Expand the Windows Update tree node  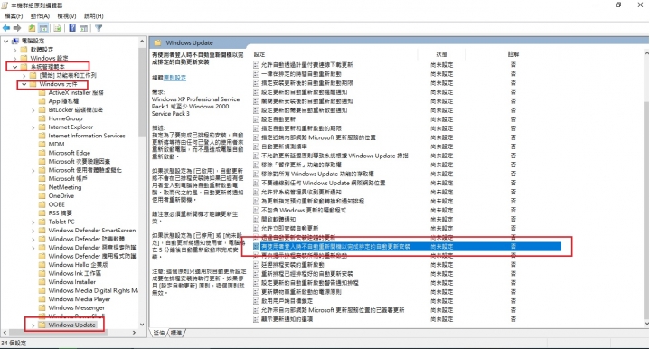[x=33, y=325]
